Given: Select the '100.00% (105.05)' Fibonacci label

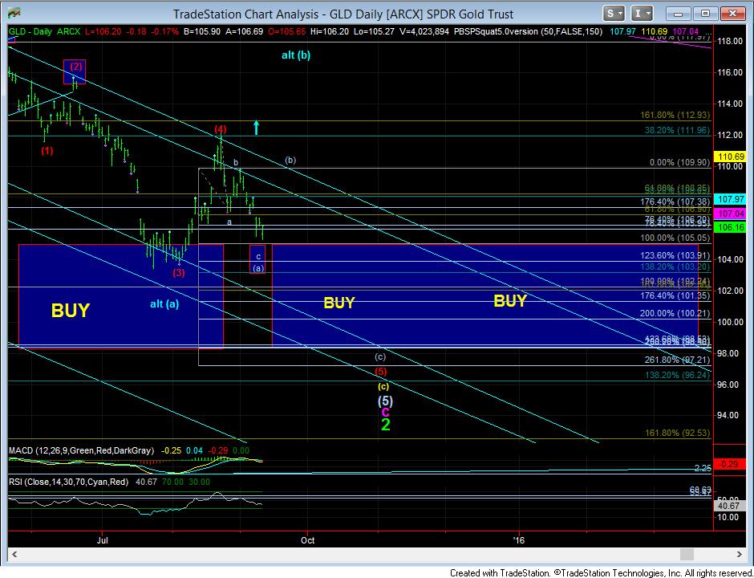Looking at the screenshot, I should [x=675, y=238].
